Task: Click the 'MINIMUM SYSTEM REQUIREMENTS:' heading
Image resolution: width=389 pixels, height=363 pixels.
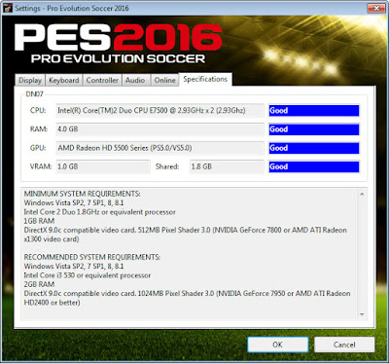Action: pyautogui.click(x=83, y=194)
